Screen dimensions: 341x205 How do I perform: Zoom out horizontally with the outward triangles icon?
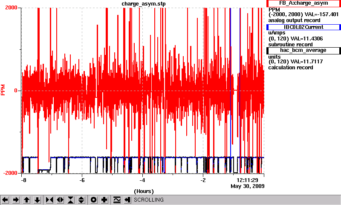tap(60, 200)
